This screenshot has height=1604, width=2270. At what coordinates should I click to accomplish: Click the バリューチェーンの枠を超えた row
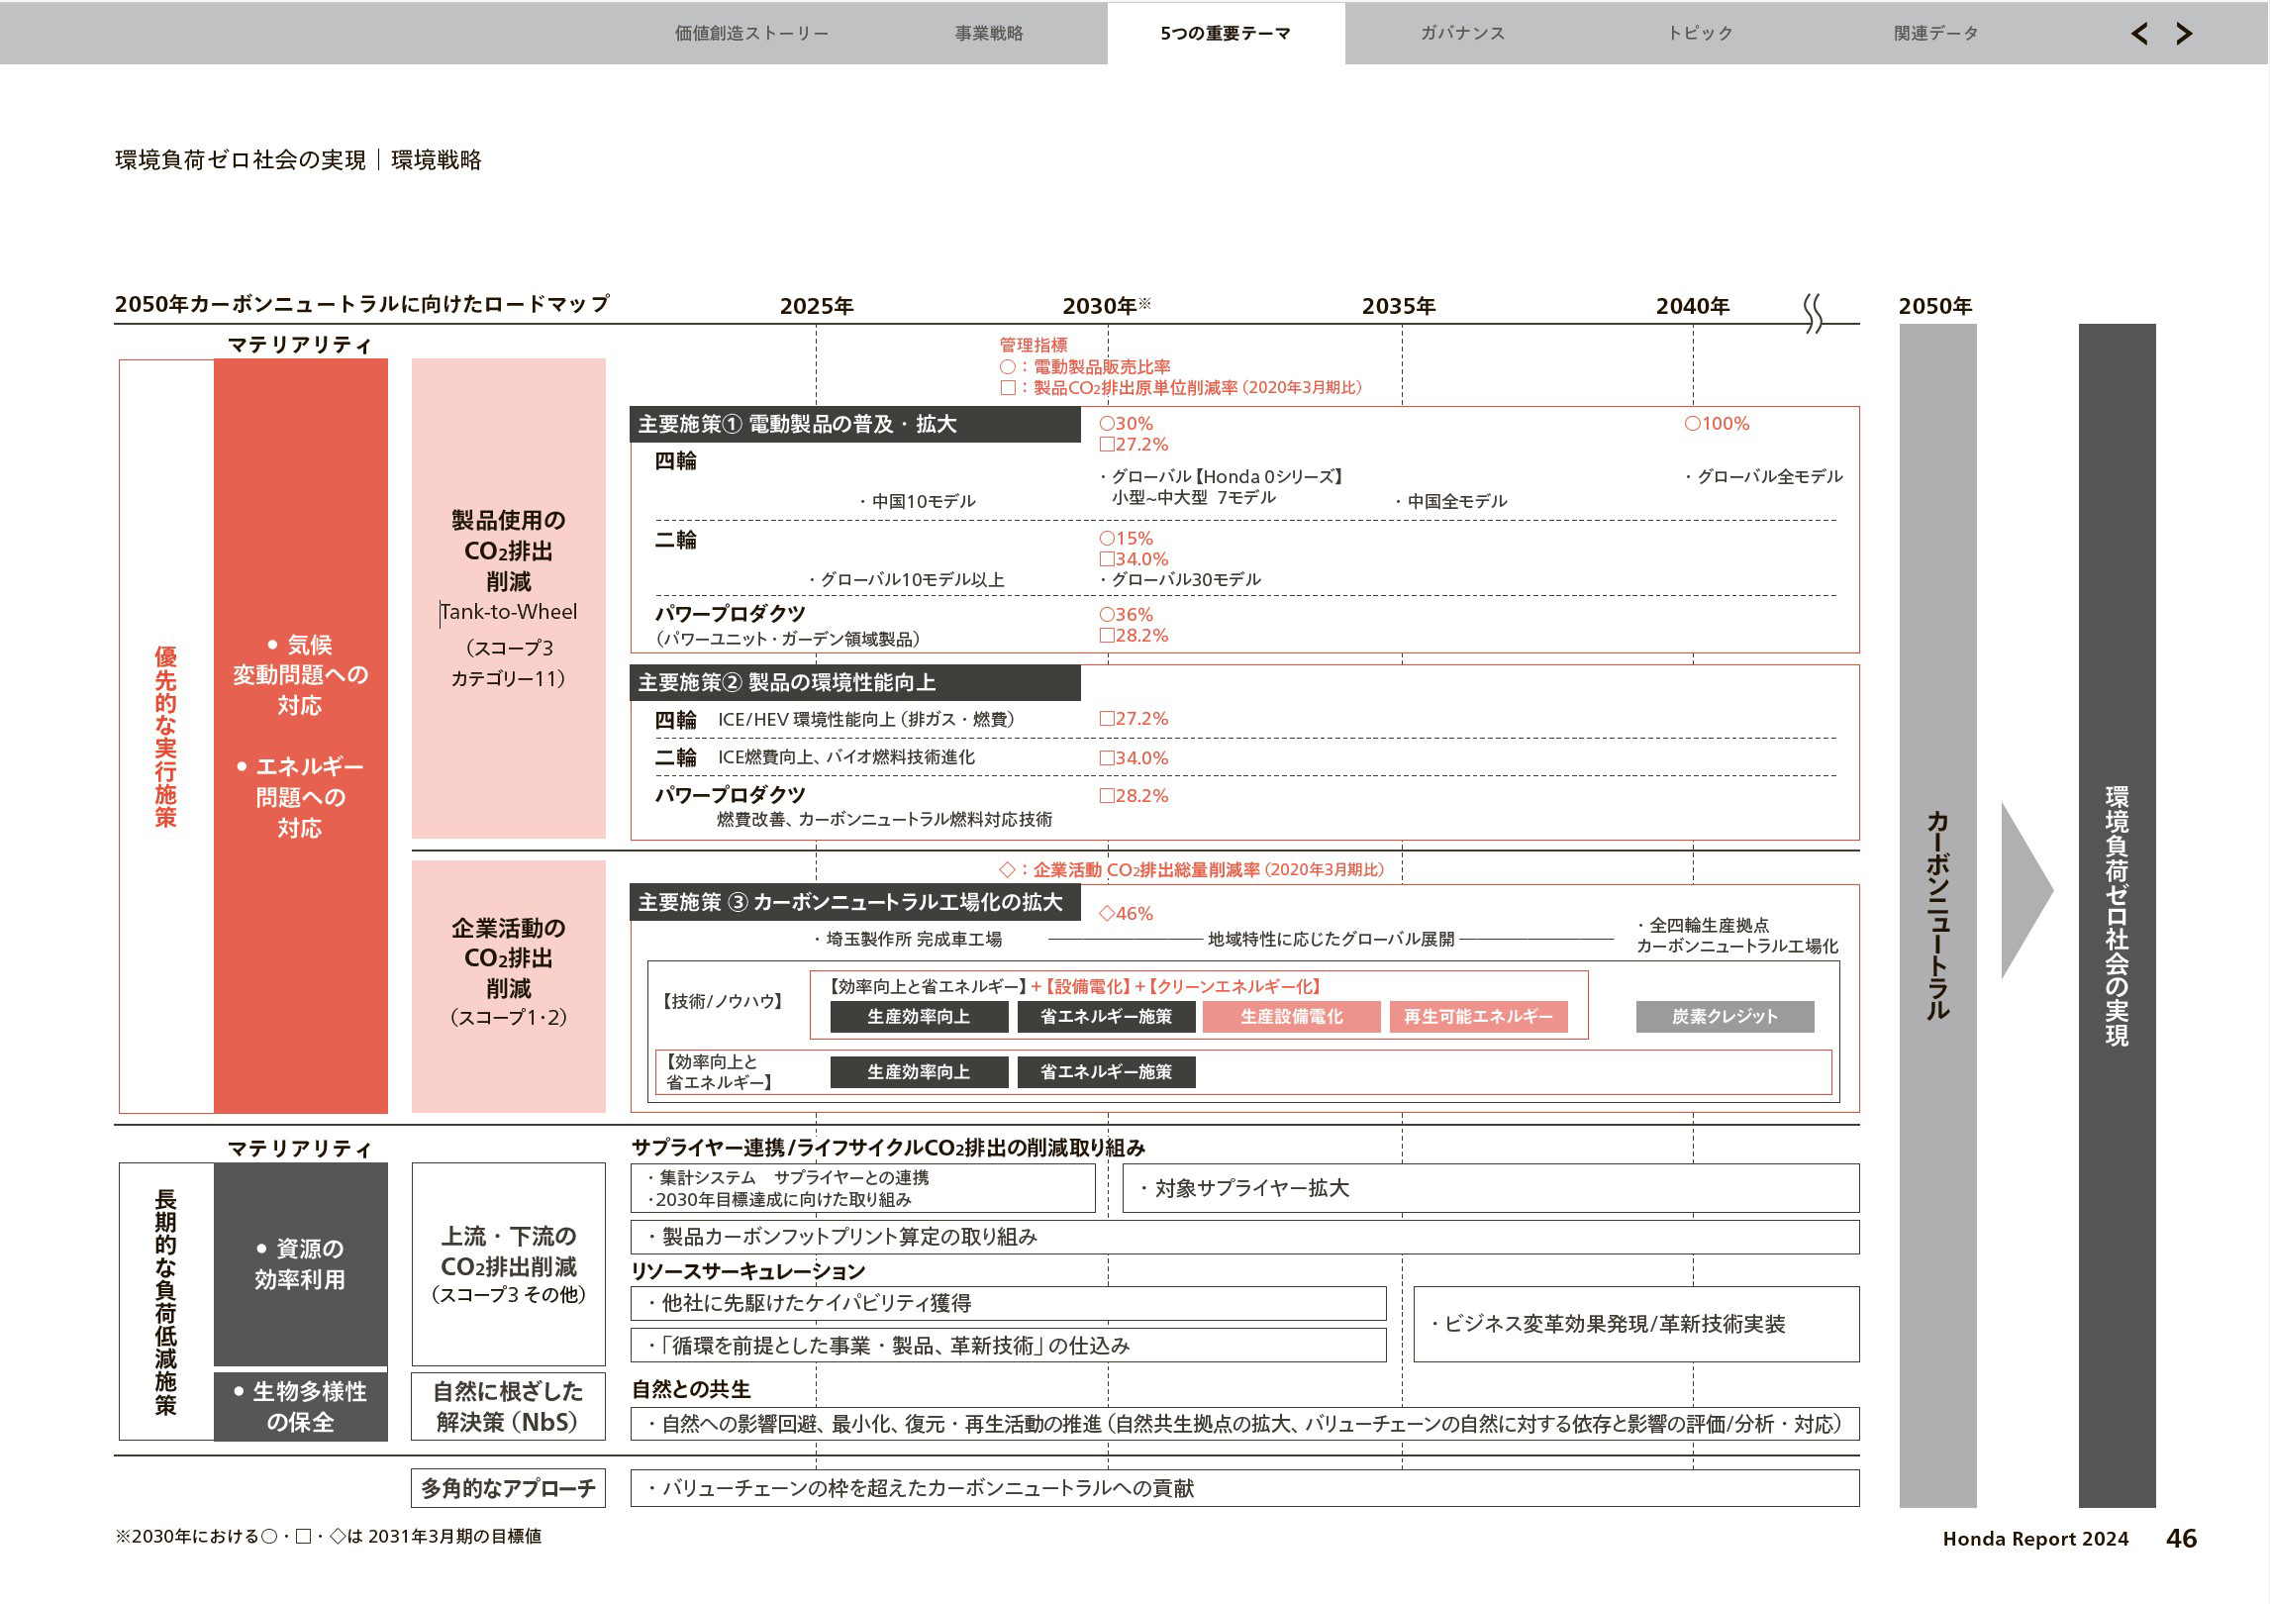1245,1488
